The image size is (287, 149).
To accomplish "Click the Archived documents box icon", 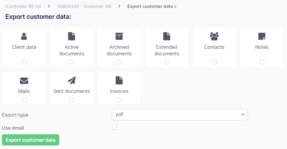I will tap(119, 36).
